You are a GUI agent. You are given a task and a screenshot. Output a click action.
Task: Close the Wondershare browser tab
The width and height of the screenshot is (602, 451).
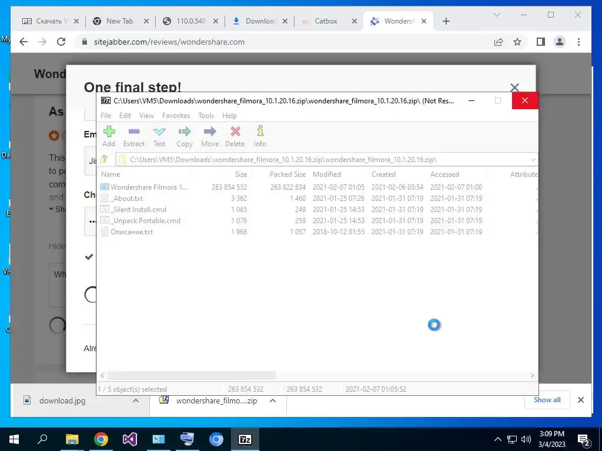[423, 21]
